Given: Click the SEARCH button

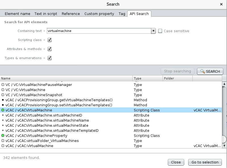Looking at the screenshot, I should (210, 71).
